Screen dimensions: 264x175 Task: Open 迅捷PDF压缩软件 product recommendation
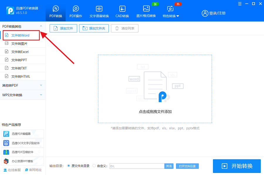tap(23, 152)
